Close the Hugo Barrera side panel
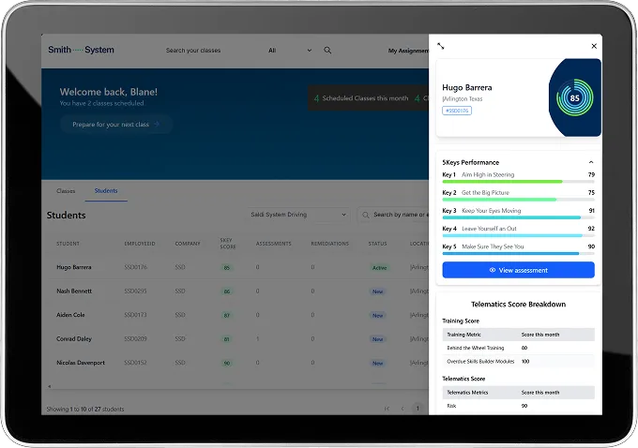 [593, 46]
